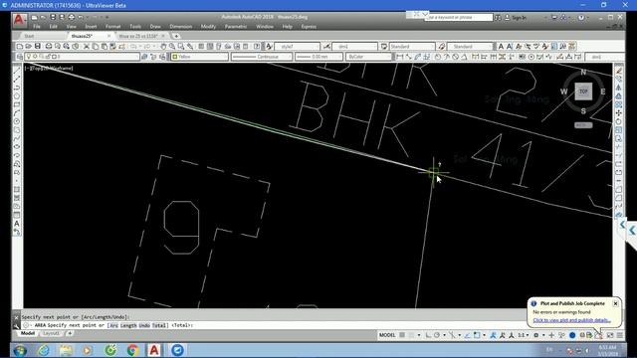Click the Plot printer icon in toolbar
Screen dimensions: 637x358
(49, 47)
